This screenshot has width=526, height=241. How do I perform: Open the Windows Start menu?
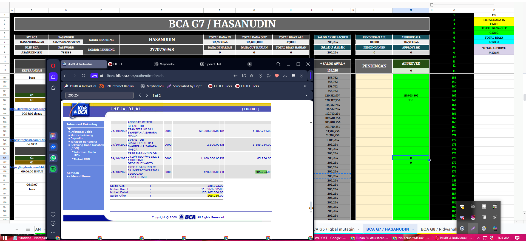click(x=4, y=238)
